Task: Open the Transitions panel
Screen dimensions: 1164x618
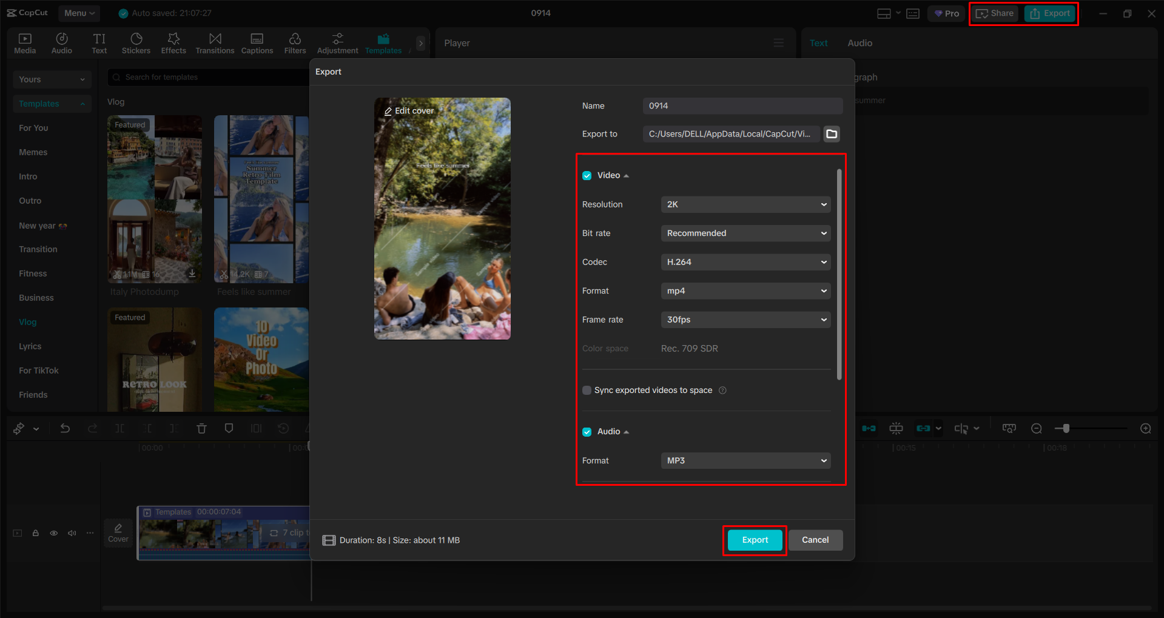Action: coord(215,42)
